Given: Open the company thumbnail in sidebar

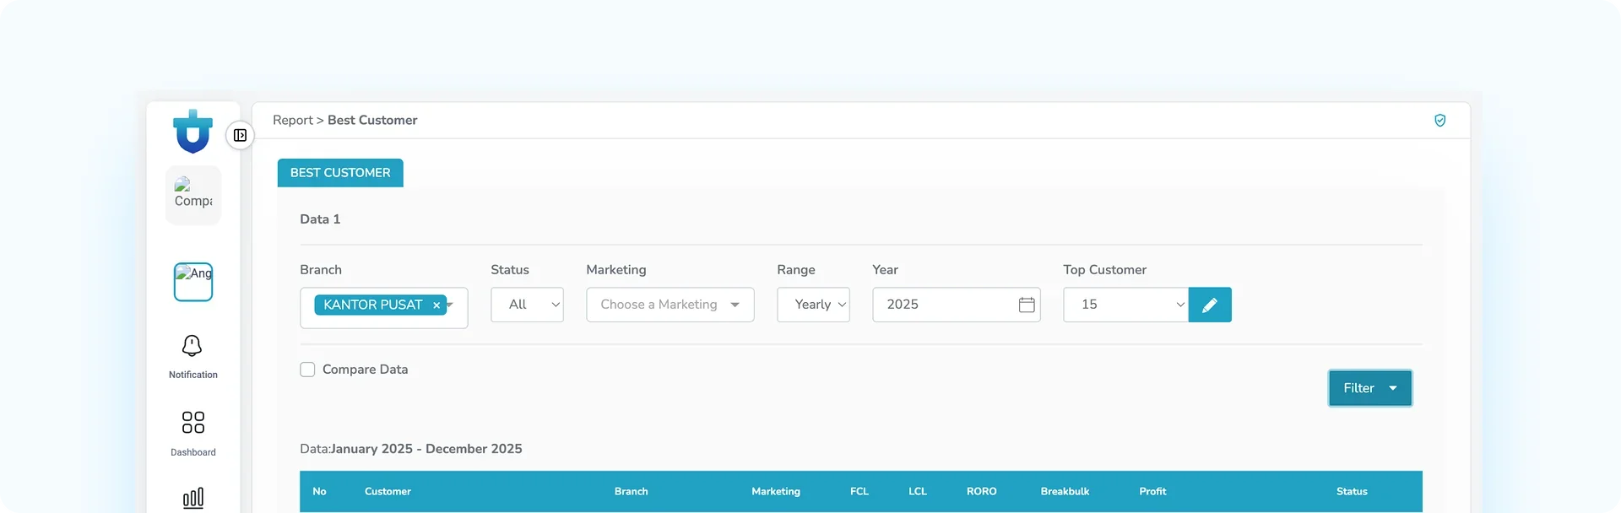Looking at the screenshot, I should [x=193, y=195].
